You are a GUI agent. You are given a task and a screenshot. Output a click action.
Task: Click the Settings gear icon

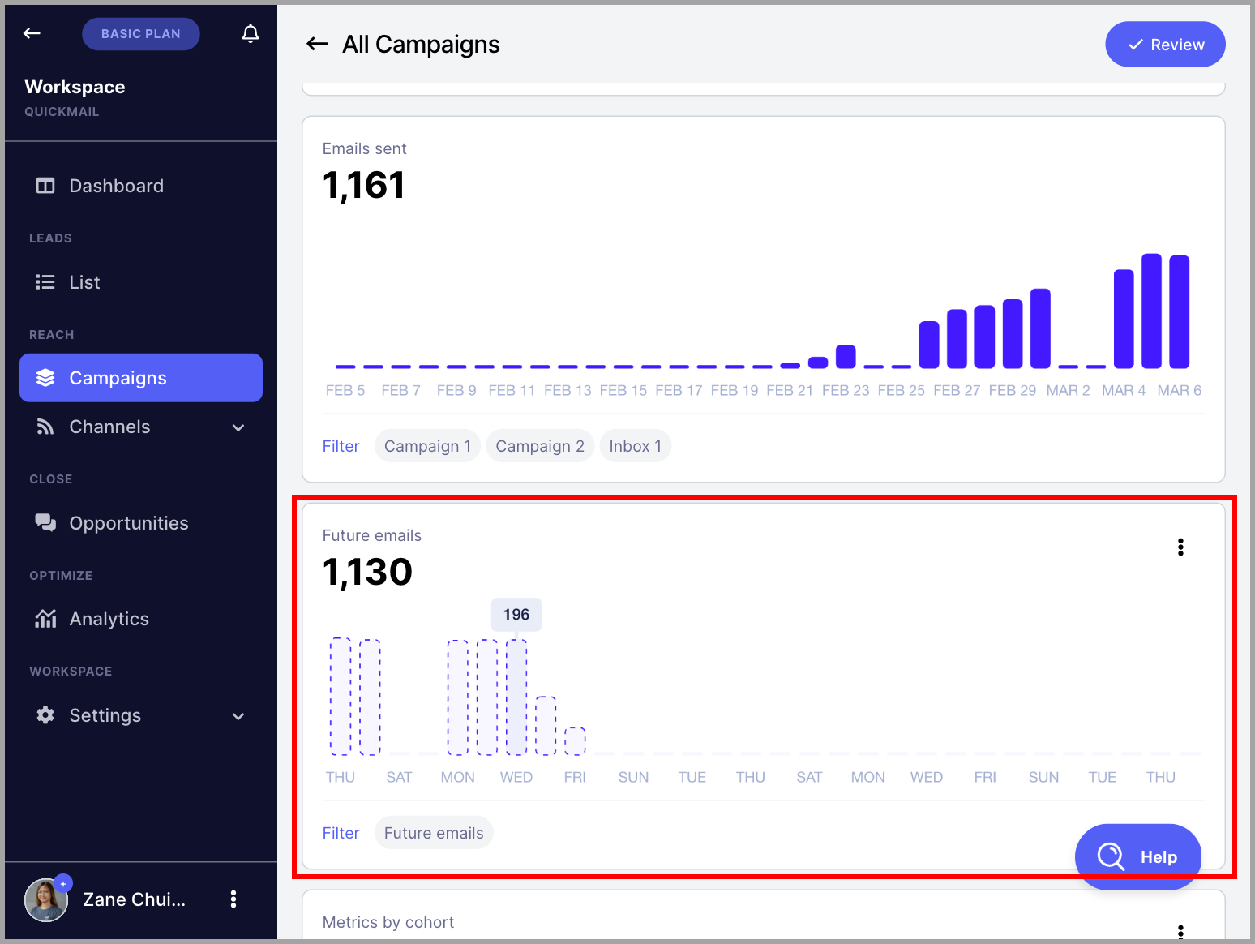45,715
